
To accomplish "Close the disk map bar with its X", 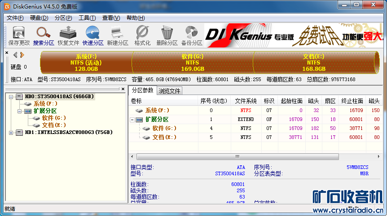I will point(7,53).
